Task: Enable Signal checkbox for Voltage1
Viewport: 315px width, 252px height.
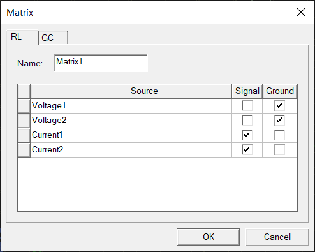Action: [247, 106]
